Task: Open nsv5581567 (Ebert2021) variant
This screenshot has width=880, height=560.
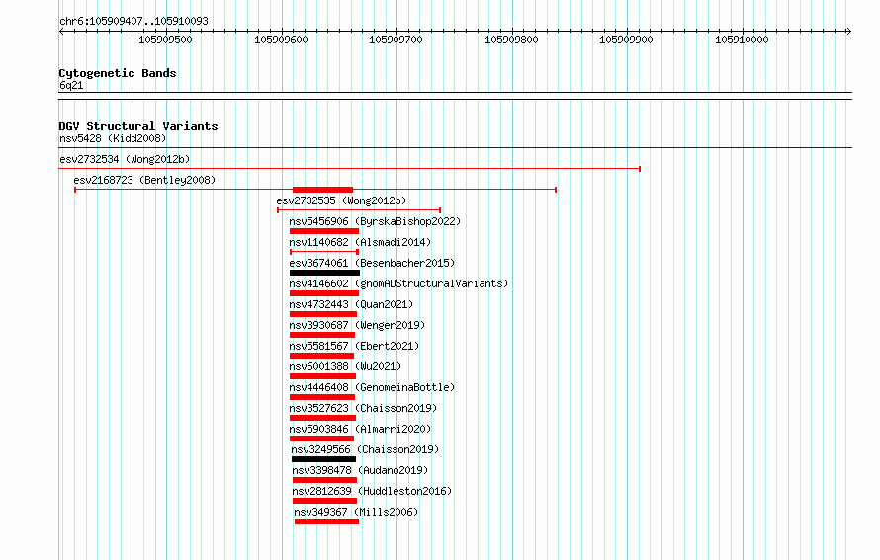Action: pyautogui.click(x=354, y=346)
